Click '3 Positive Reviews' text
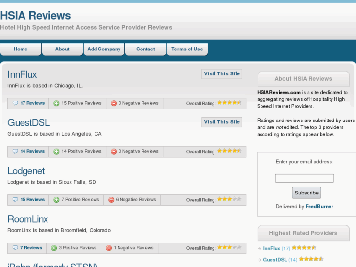Screen dimensions: 356x267 [x=78, y=248]
